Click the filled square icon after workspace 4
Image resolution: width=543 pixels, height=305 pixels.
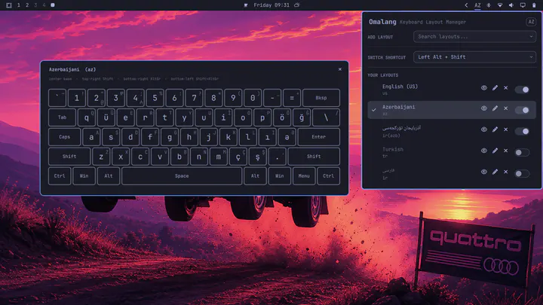pyautogui.click(x=53, y=5)
